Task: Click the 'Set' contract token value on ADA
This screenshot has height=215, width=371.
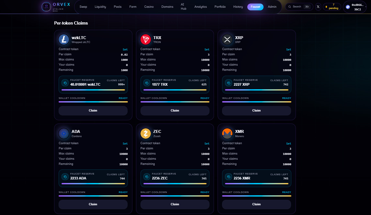Action: point(125,144)
